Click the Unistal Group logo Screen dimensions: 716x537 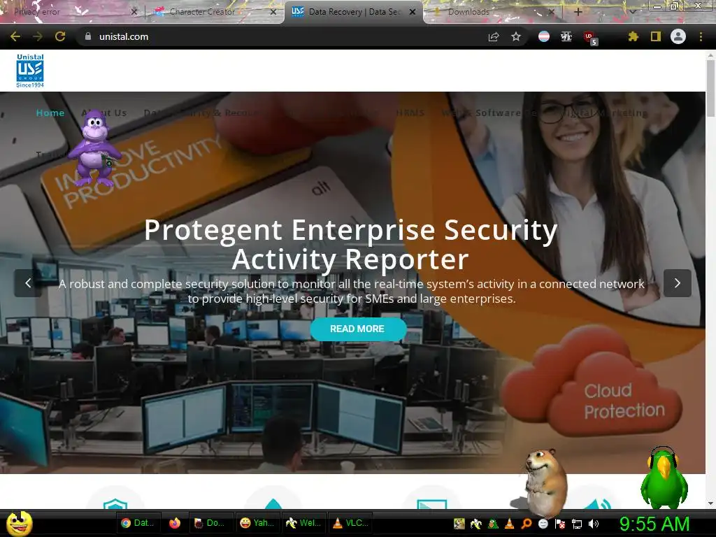(30, 71)
